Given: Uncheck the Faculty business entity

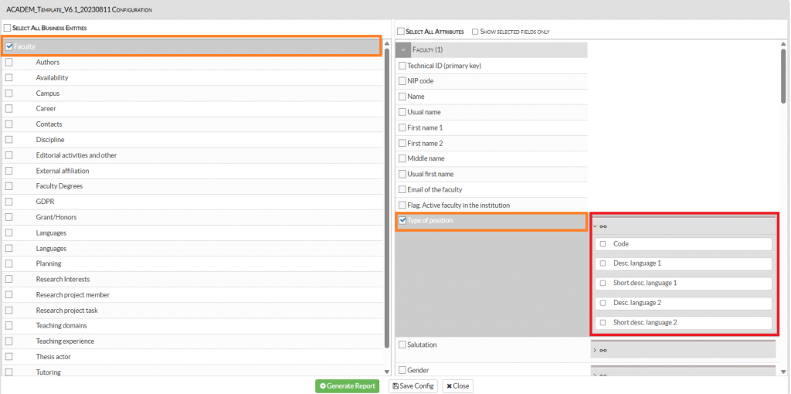Looking at the screenshot, I should click(8, 46).
